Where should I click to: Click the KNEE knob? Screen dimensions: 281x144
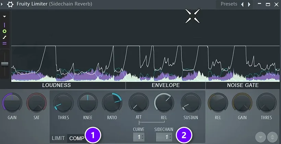(x=88, y=103)
